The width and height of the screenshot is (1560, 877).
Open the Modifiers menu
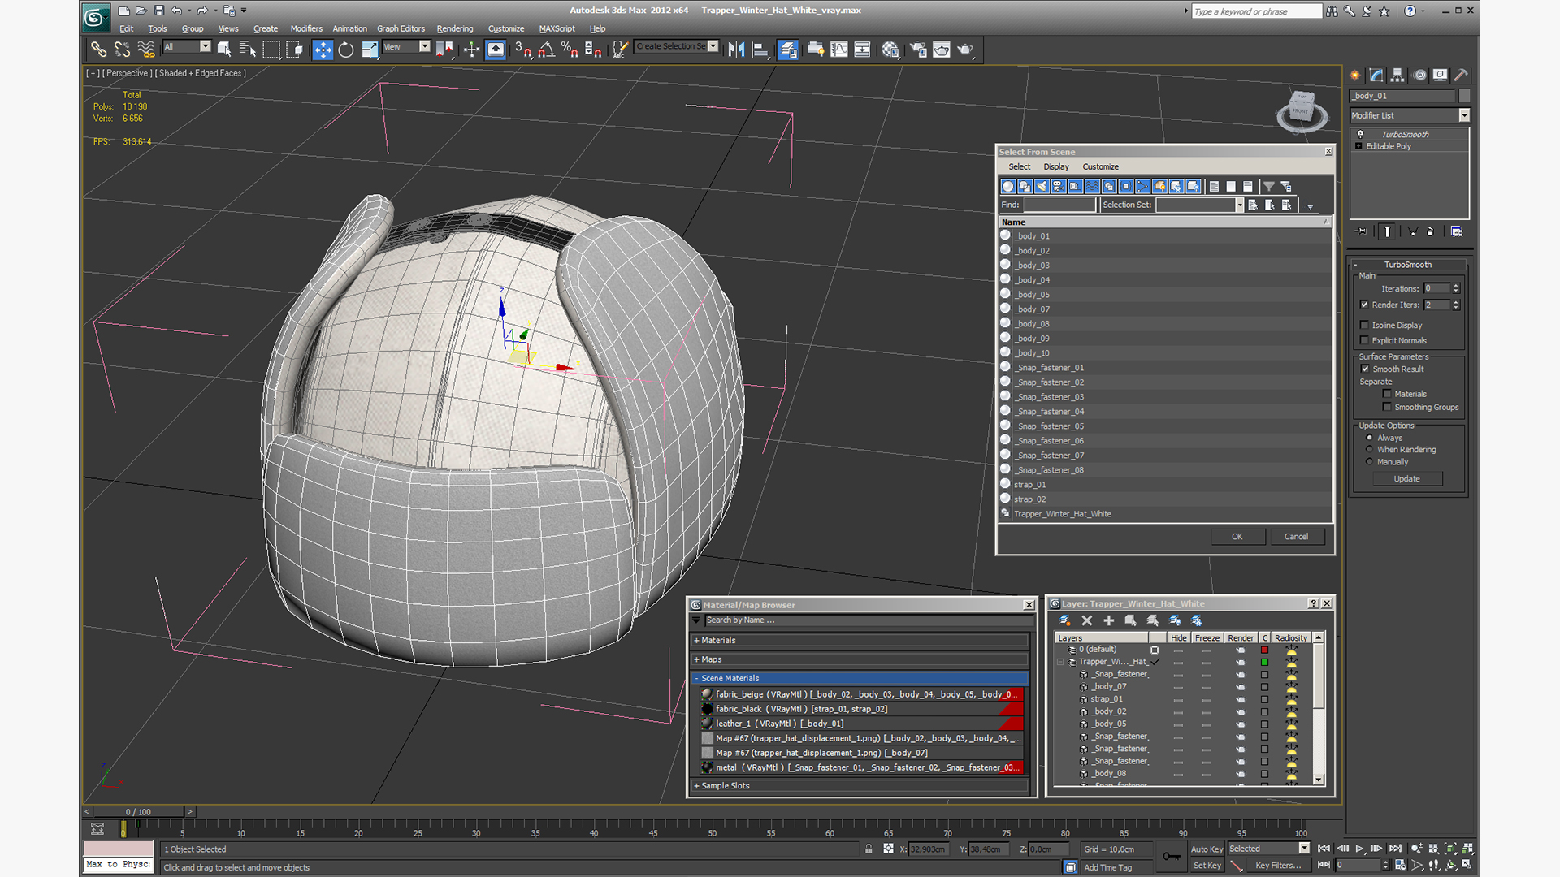(306, 28)
